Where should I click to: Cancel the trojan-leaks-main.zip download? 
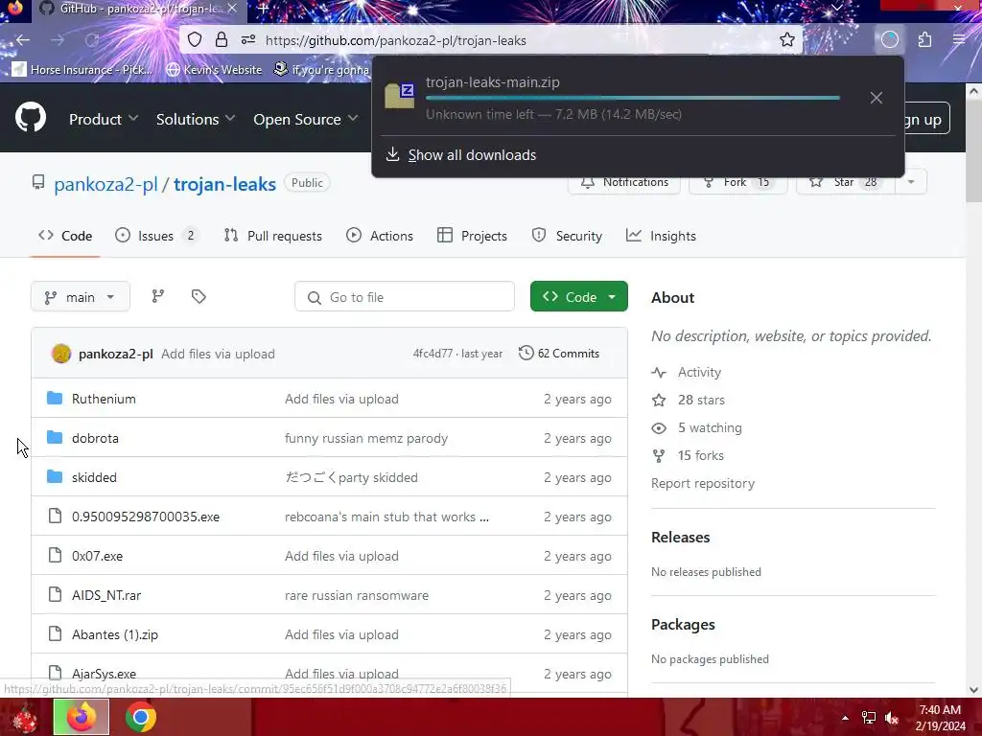pyautogui.click(x=877, y=98)
